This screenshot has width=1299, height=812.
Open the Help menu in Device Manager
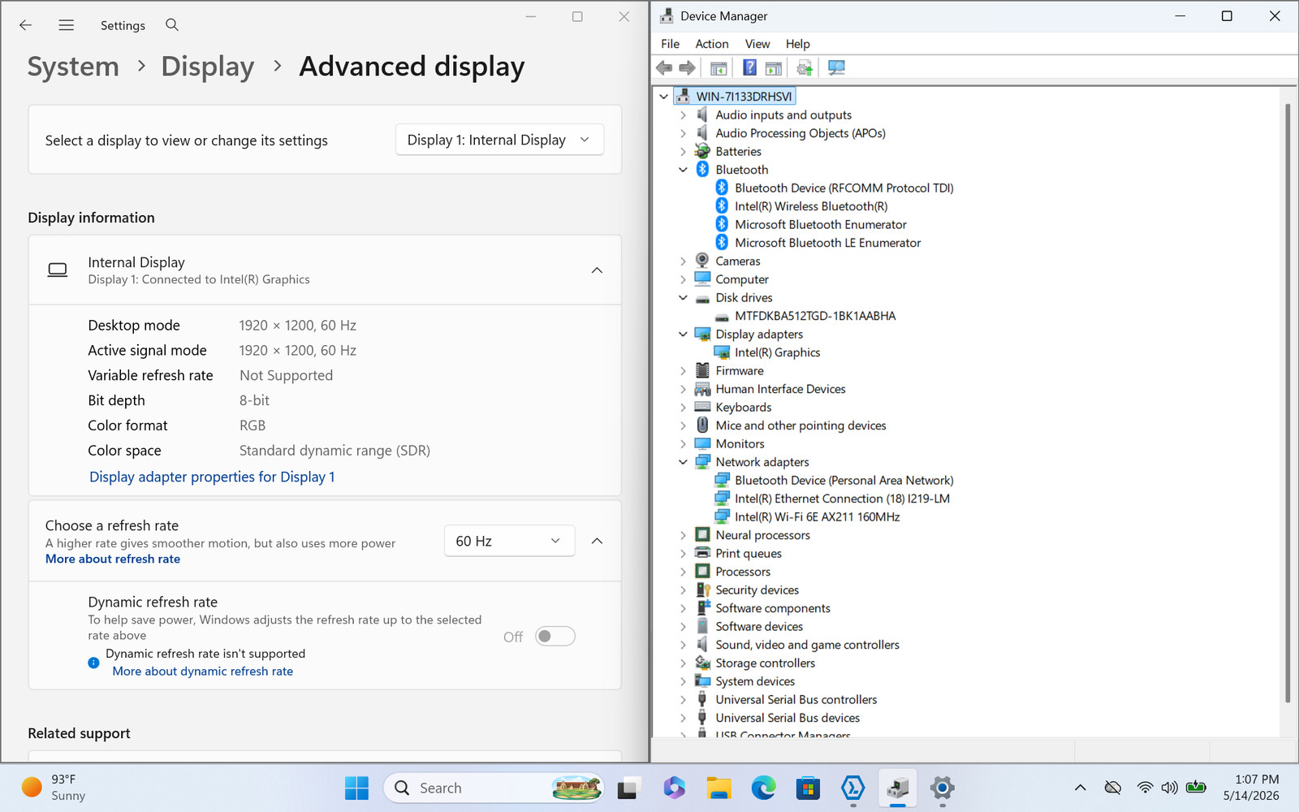pyautogui.click(x=798, y=44)
